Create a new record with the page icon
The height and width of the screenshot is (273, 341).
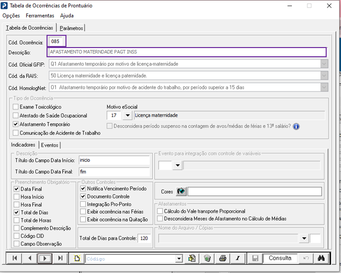[x=77, y=258]
